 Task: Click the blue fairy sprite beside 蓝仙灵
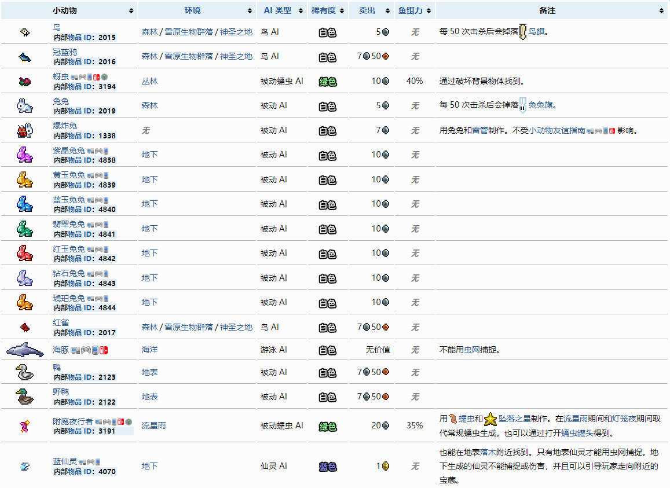pyautogui.click(x=25, y=466)
